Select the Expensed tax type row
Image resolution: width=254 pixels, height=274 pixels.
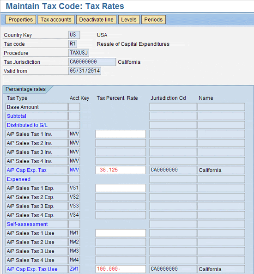(x=36, y=179)
